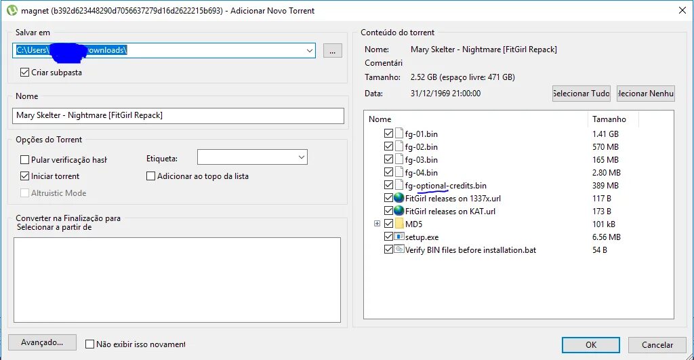This screenshot has width=694, height=360.
Task: Uncheck FitGirl releases on 1337x.url checkbox
Action: pos(388,197)
